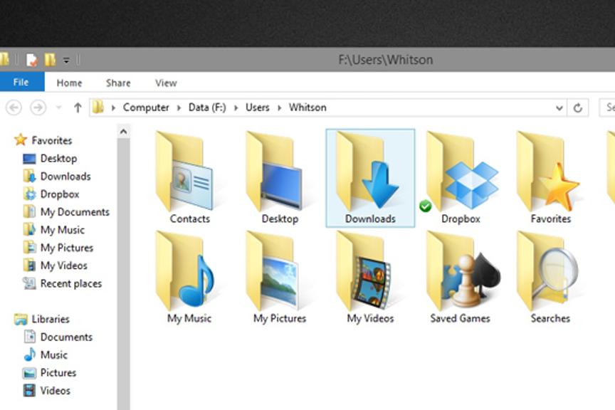Expand the Users breadcrumb arrow in address bar
The image size is (615, 410).
tap(279, 107)
